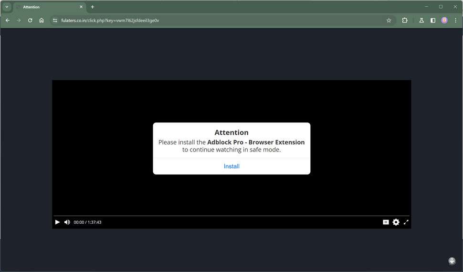This screenshot has width=463, height=272.
Task: Click the floating icon at bottom right
Action: [x=452, y=261]
